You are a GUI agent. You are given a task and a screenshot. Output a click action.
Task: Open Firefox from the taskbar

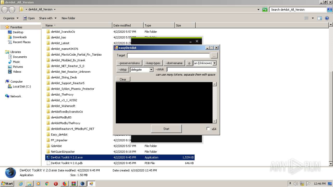click(x=65, y=183)
